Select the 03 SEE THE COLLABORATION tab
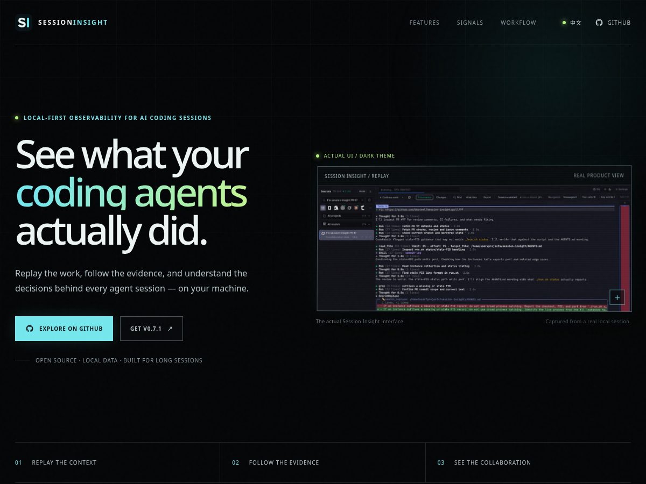 tap(528, 462)
